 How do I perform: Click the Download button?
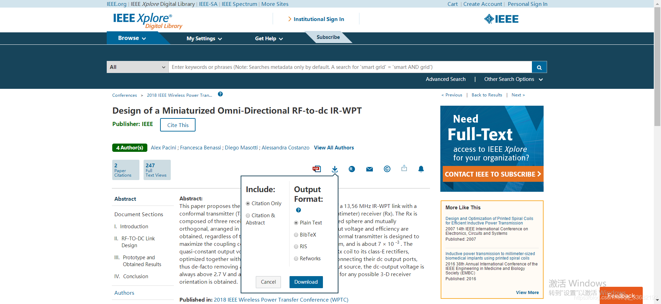306,282
